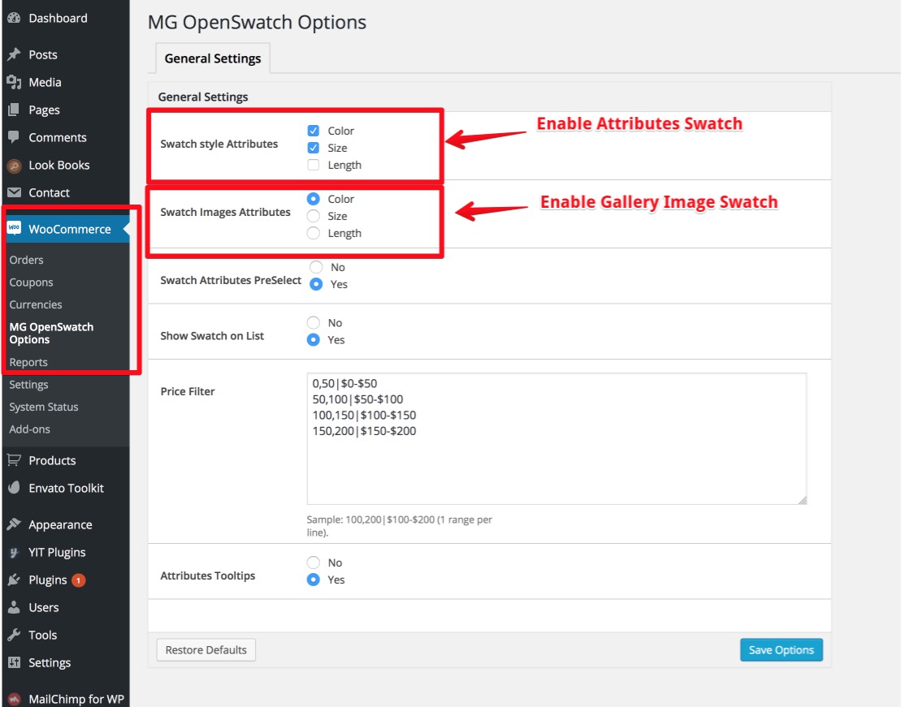
Task: Open the YIT Plugins menu link
Action: click(57, 552)
